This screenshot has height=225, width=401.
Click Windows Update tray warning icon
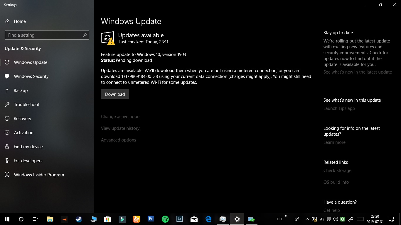click(314, 219)
